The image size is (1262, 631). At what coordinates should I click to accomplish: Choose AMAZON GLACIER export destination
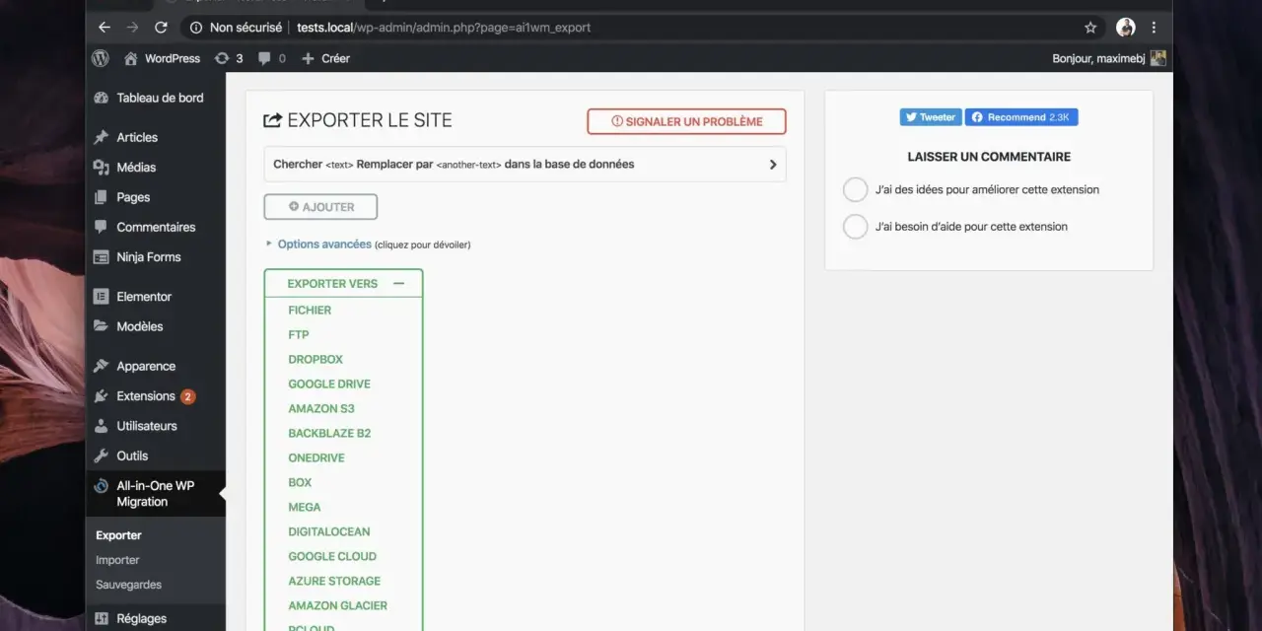tap(338, 606)
